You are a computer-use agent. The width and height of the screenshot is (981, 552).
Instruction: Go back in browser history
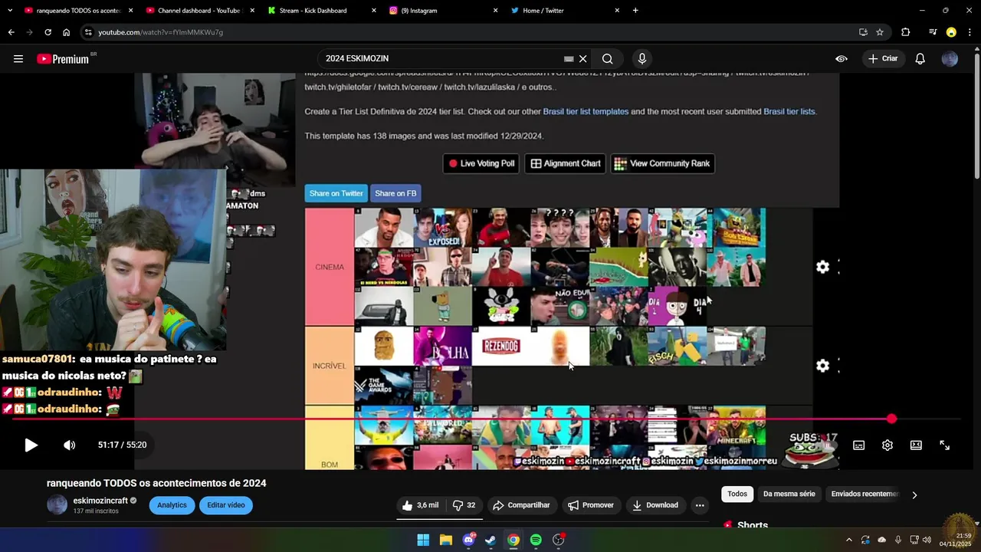[x=11, y=32]
